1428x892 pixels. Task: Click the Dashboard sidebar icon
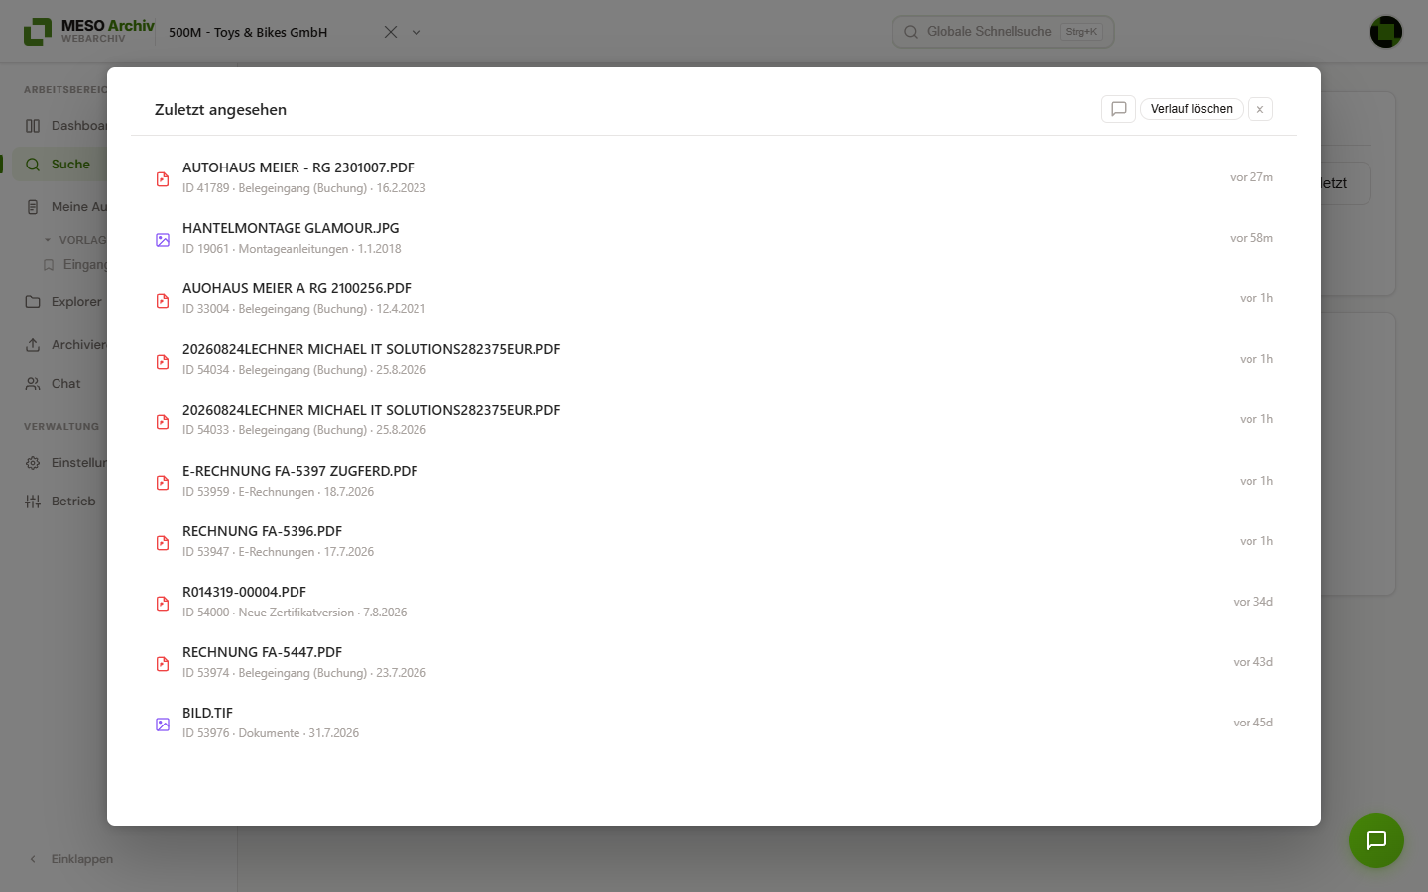33,126
